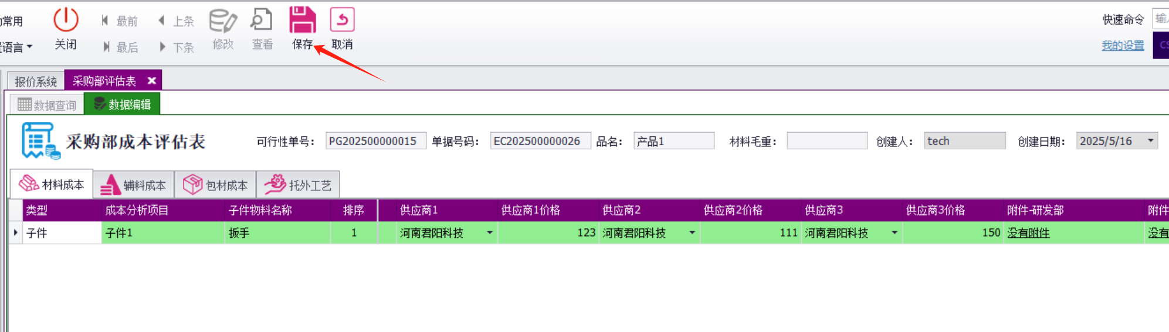Click the price cell showing 150
Screen dimensions: 1169x332
(953, 233)
